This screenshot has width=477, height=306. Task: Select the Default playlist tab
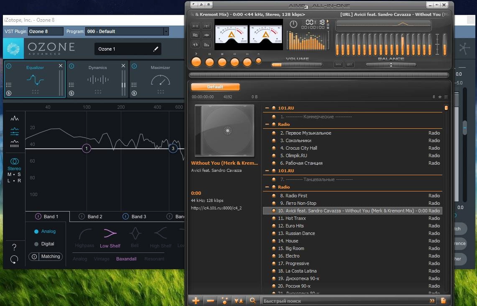pyautogui.click(x=215, y=87)
